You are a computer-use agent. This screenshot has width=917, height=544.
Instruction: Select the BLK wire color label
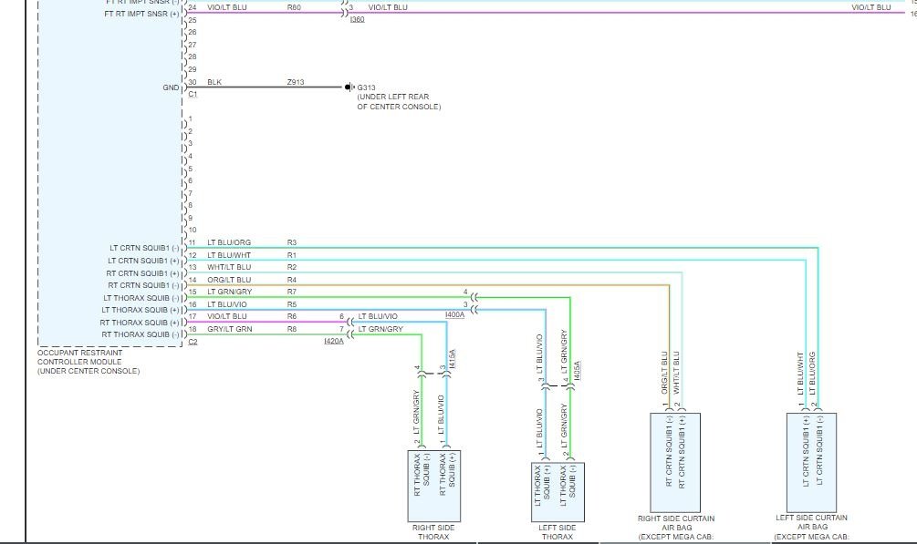point(214,82)
